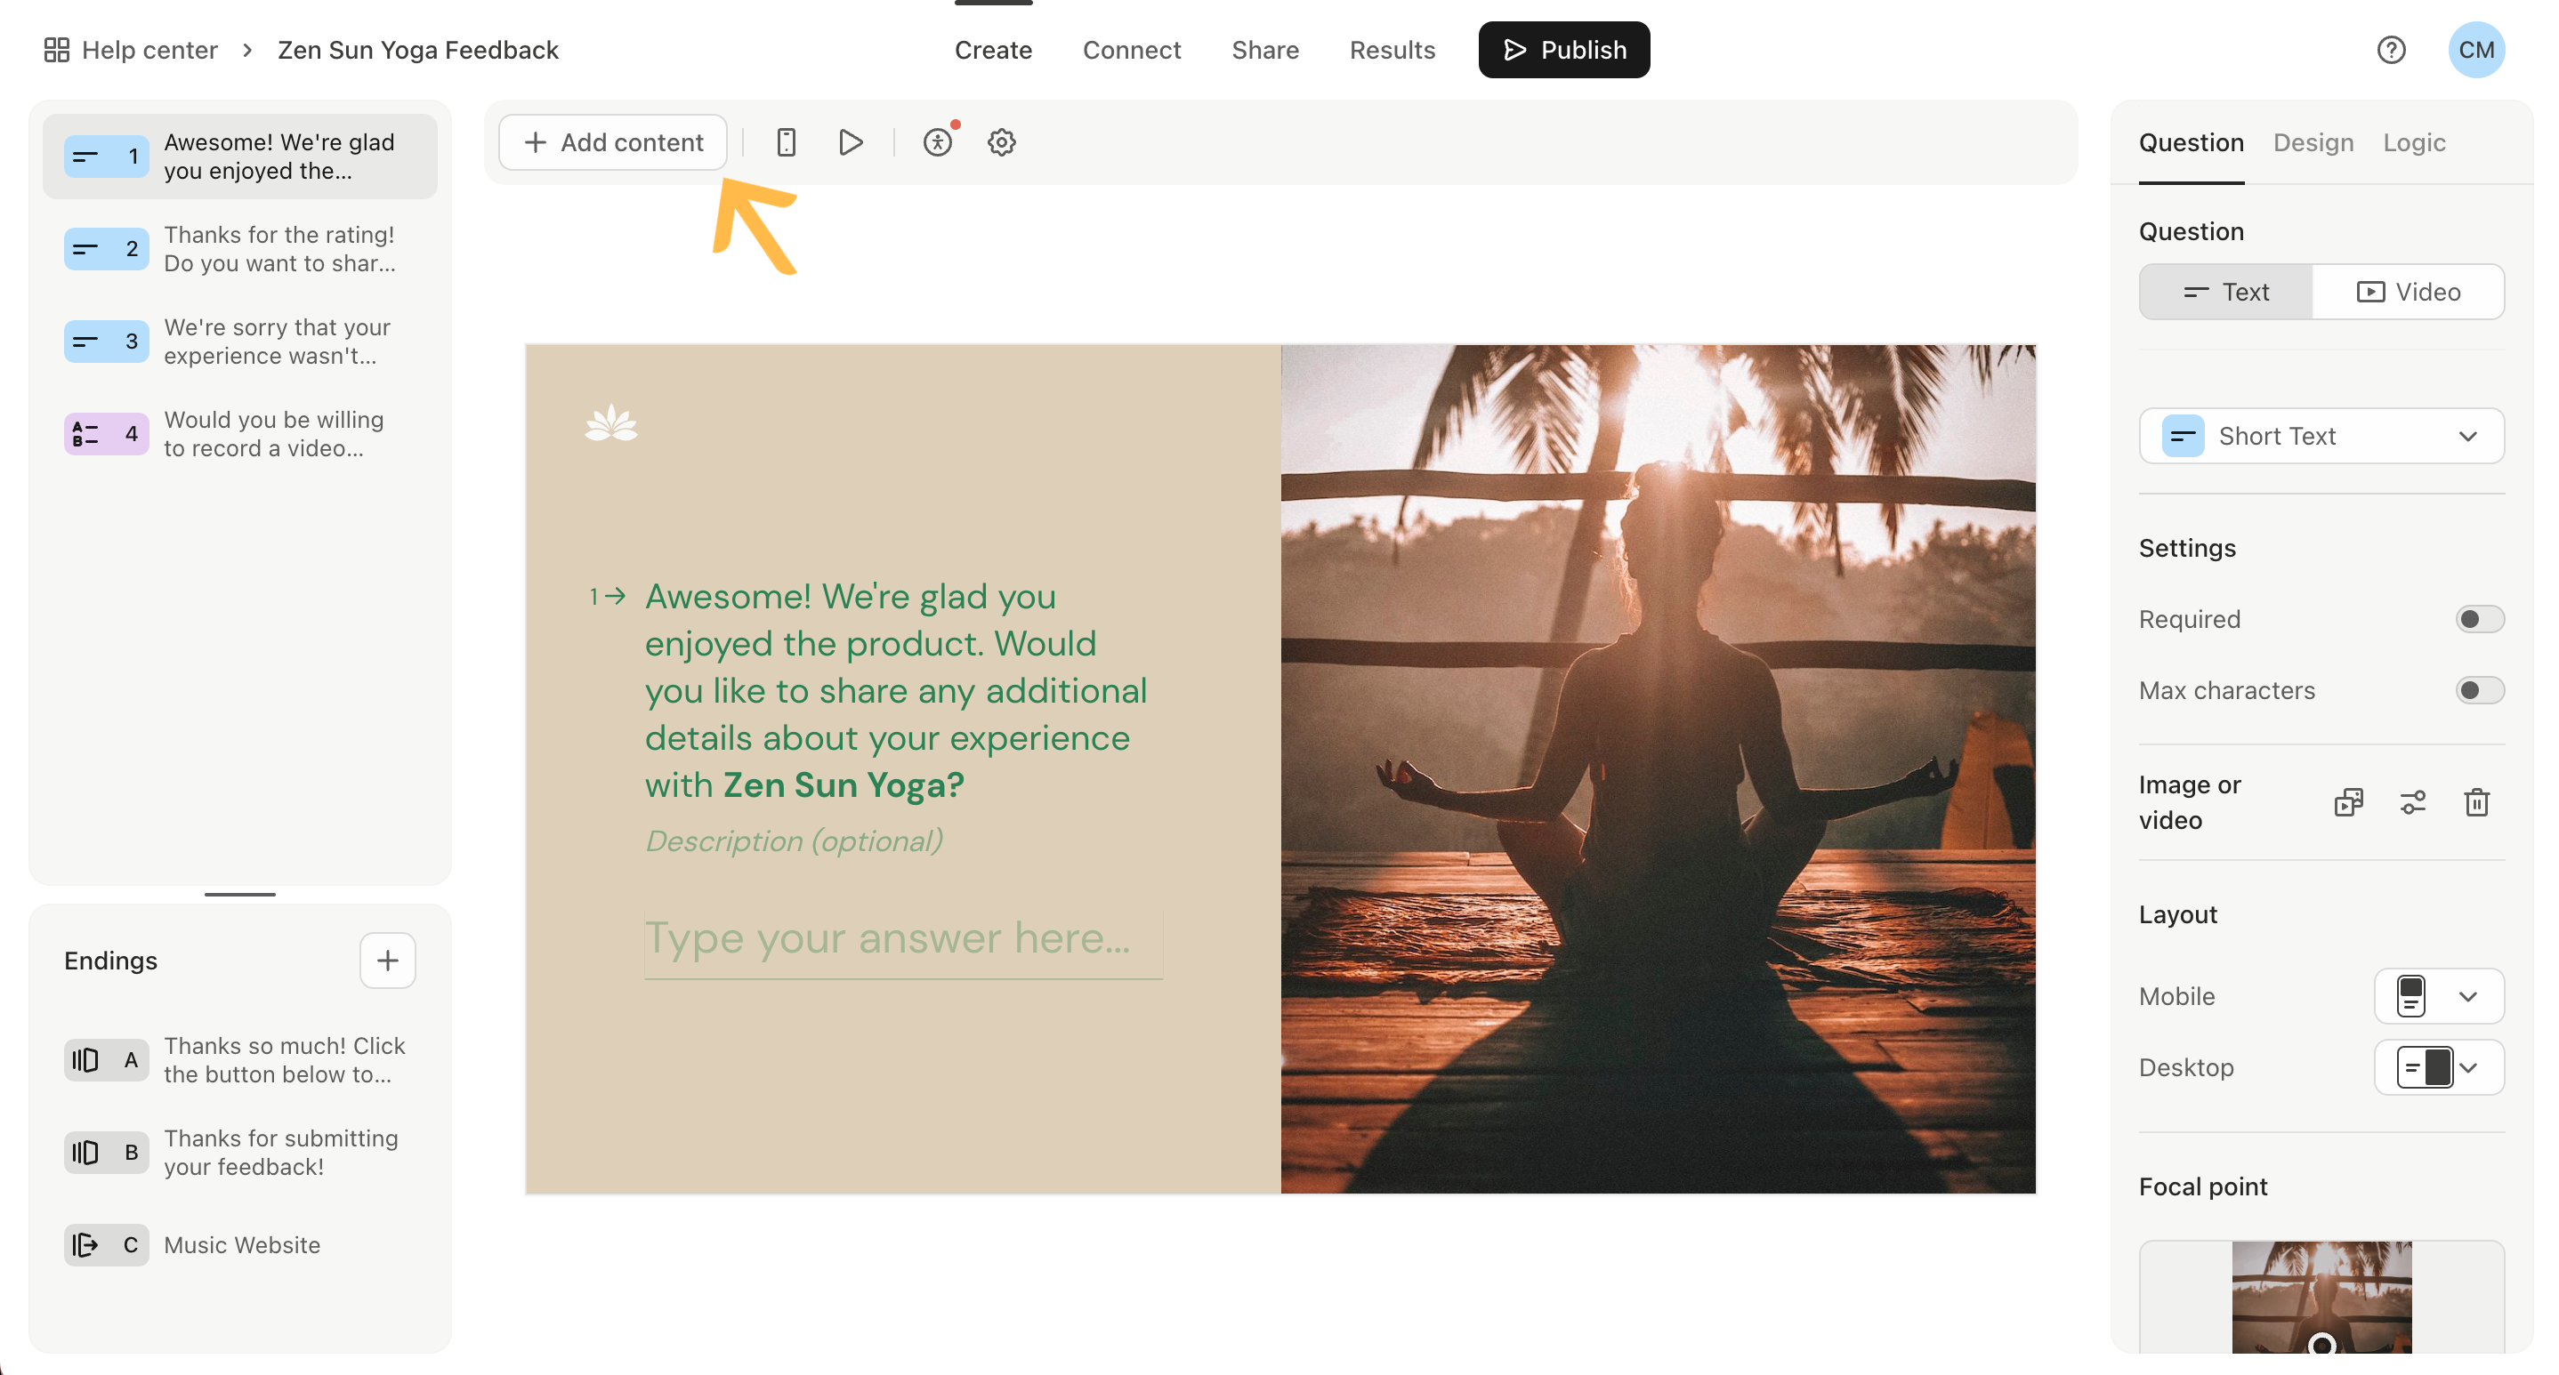
Task: Open ending B Thanks for submitting
Action: point(239,1153)
